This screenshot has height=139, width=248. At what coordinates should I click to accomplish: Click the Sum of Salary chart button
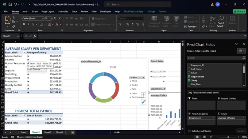tap(157, 61)
